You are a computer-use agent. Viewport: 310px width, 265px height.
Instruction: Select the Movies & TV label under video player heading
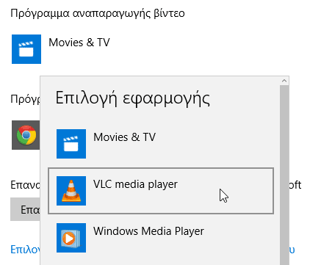[79, 43]
